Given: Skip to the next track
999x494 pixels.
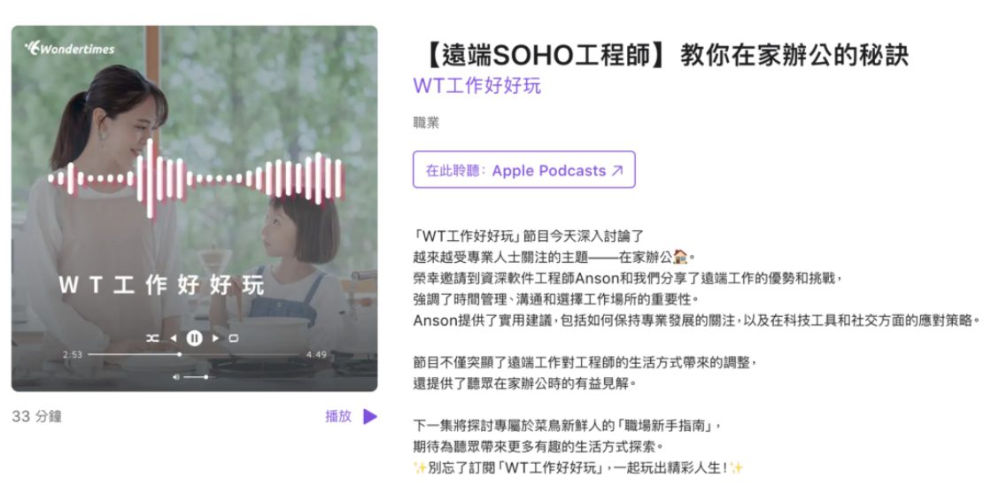Looking at the screenshot, I should pyautogui.click(x=215, y=338).
